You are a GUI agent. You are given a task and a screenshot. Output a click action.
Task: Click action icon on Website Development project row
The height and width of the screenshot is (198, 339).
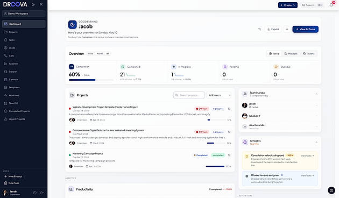[229, 109]
